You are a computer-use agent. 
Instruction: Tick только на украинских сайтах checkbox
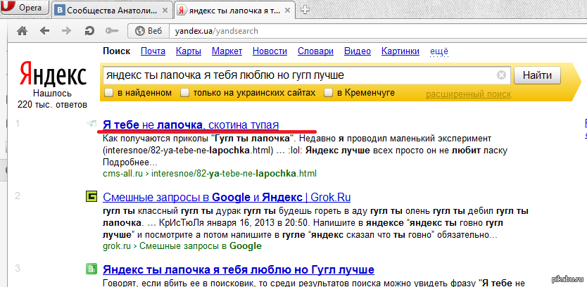(x=184, y=93)
